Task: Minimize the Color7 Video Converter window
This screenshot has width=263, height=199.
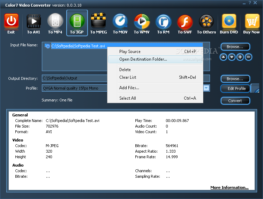Action: [244, 3]
